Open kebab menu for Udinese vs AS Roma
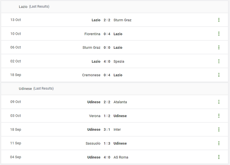This screenshot has height=165, width=230. click(219, 157)
